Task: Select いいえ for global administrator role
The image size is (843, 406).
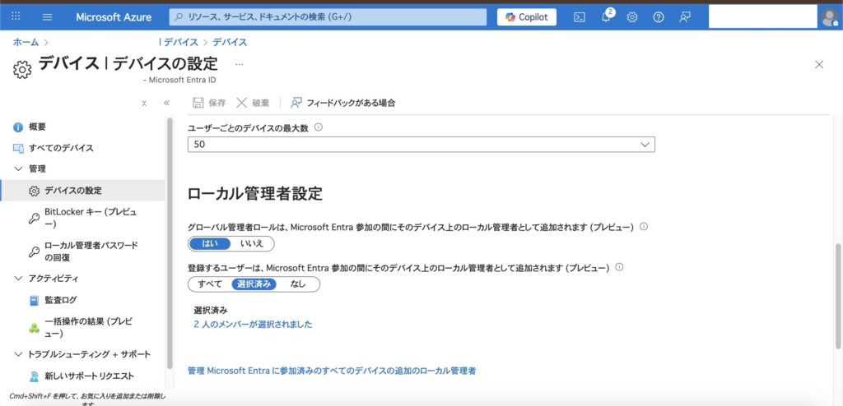Action: click(252, 244)
